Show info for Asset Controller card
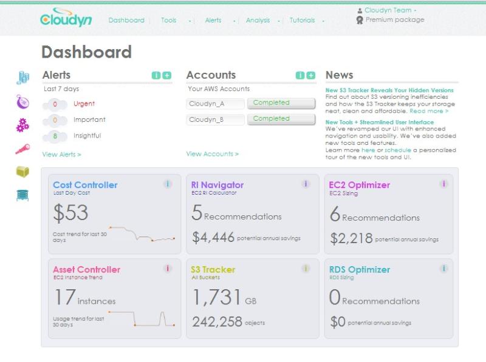The image size is (486, 362). (x=168, y=268)
